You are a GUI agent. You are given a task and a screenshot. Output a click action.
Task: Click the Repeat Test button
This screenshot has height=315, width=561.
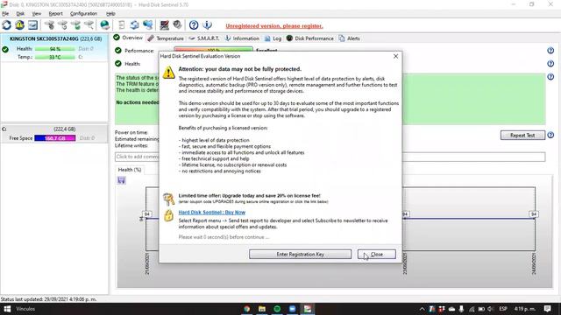point(522,136)
